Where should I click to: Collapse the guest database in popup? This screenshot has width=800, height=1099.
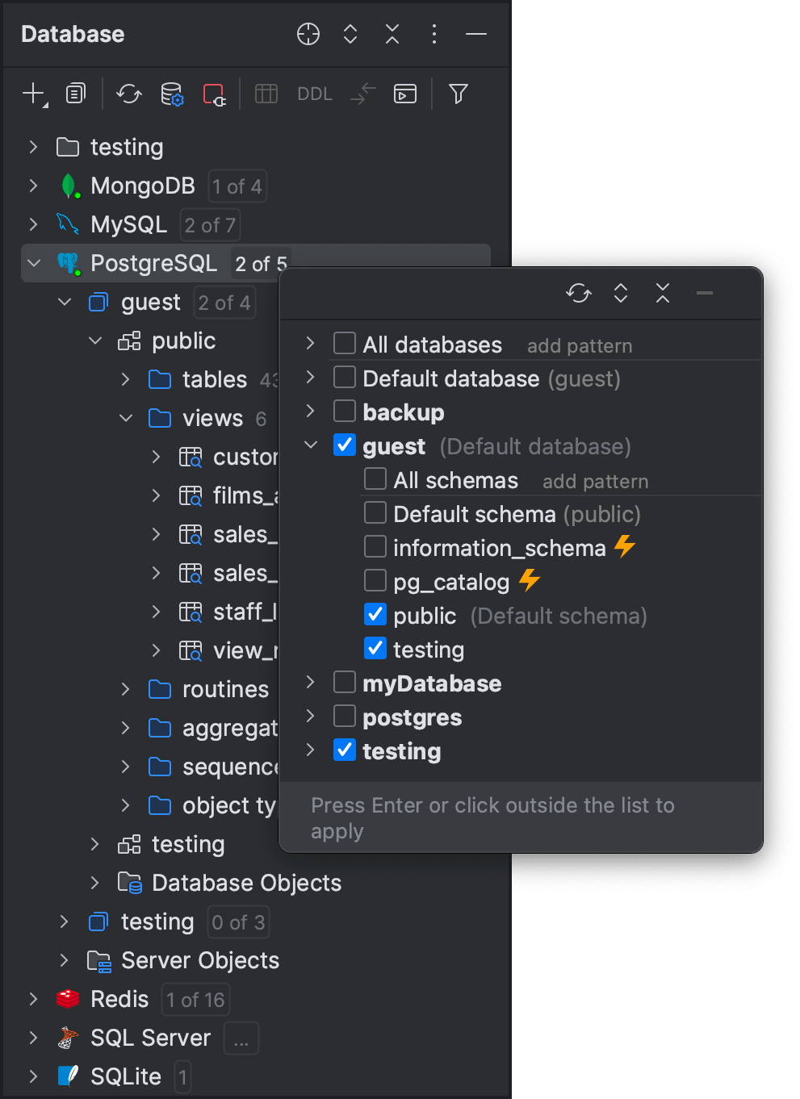[x=310, y=445]
